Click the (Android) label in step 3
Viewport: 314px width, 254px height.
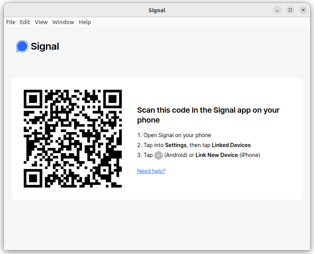[176, 155]
